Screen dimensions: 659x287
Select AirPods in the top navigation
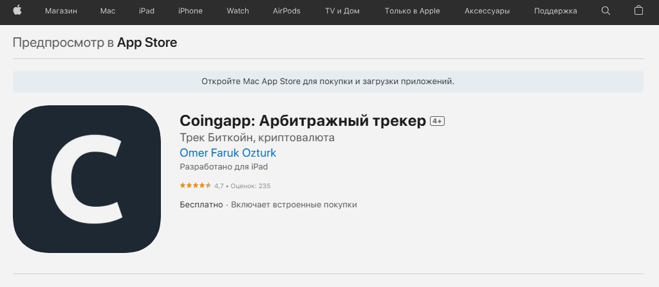286,11
